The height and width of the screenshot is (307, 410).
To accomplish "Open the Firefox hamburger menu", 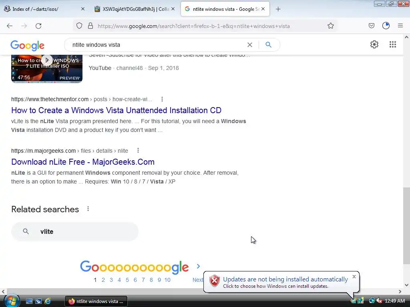I will pyautogui.click(x=400, y=26).
